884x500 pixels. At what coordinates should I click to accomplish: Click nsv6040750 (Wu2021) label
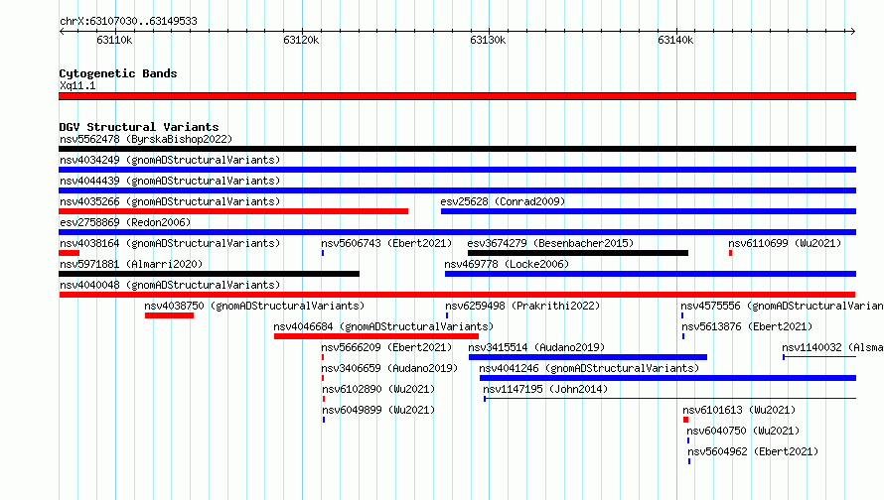(x=743, y=431)
